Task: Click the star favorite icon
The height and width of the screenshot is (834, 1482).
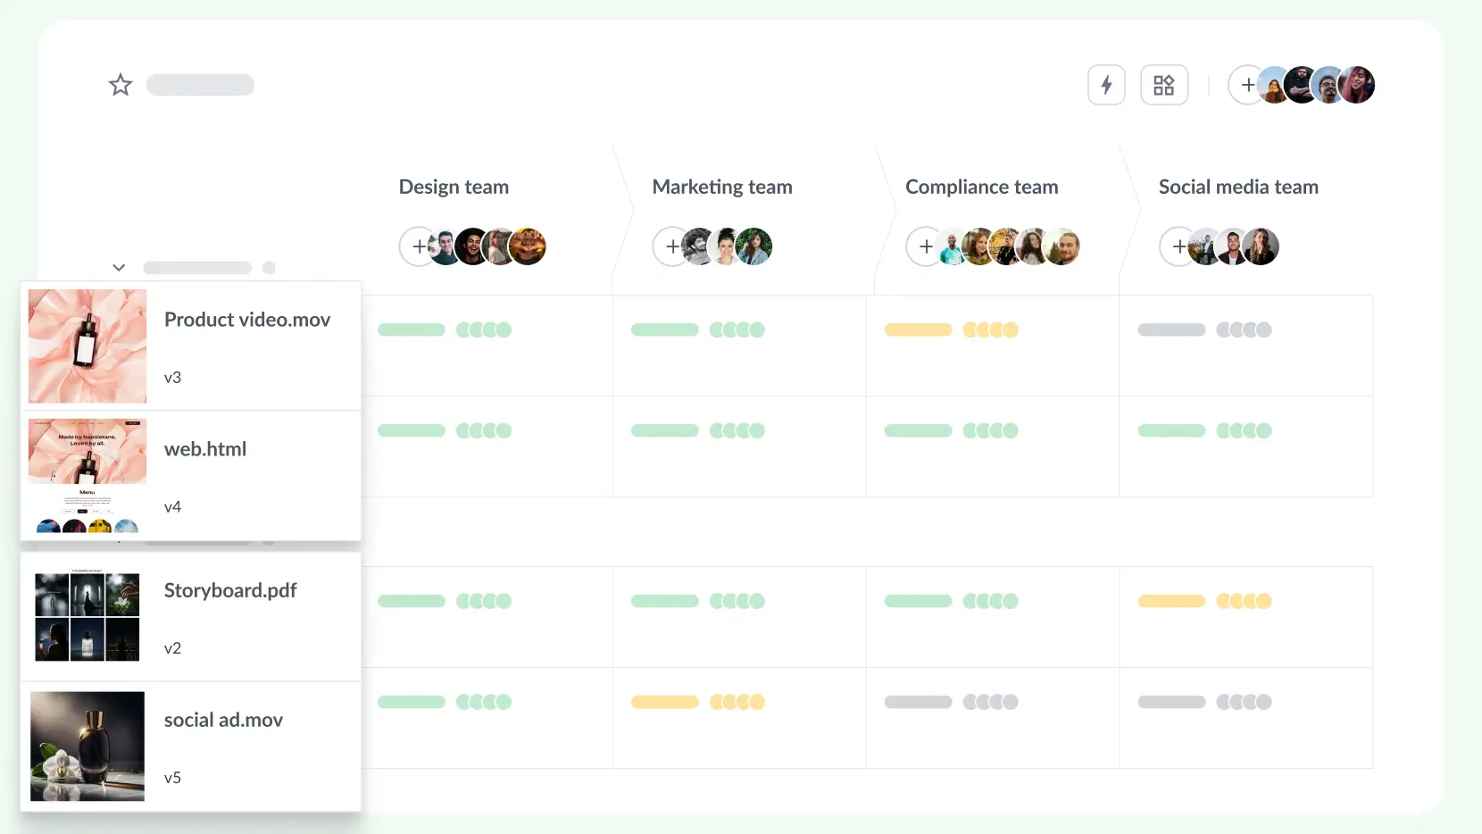Action: 120,84
